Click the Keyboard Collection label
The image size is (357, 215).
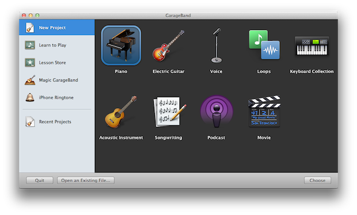coord(312,71)
